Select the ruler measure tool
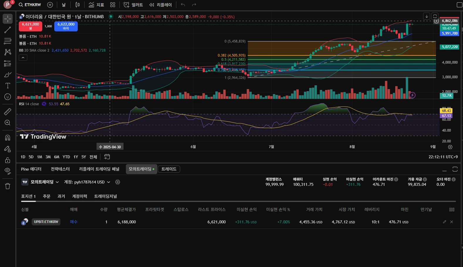Viewport: 463px width, 267px height. [8, 111]
